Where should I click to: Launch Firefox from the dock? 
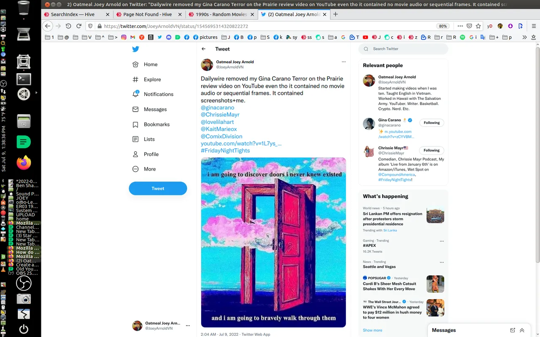pyautogui.click(x=24, y=162)
